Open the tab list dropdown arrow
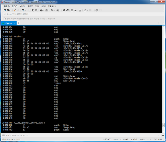 [163, 23]
